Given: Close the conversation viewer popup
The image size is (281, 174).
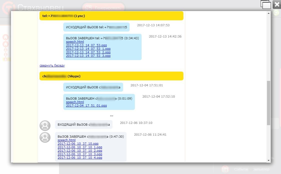Looking at the screenshot, I should coord(277,5).
